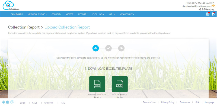Image resolution: width=217 pixels, height=106 pixels.
Task: Expand the My Account dropdown menu
Action: (x=127, y=14)
